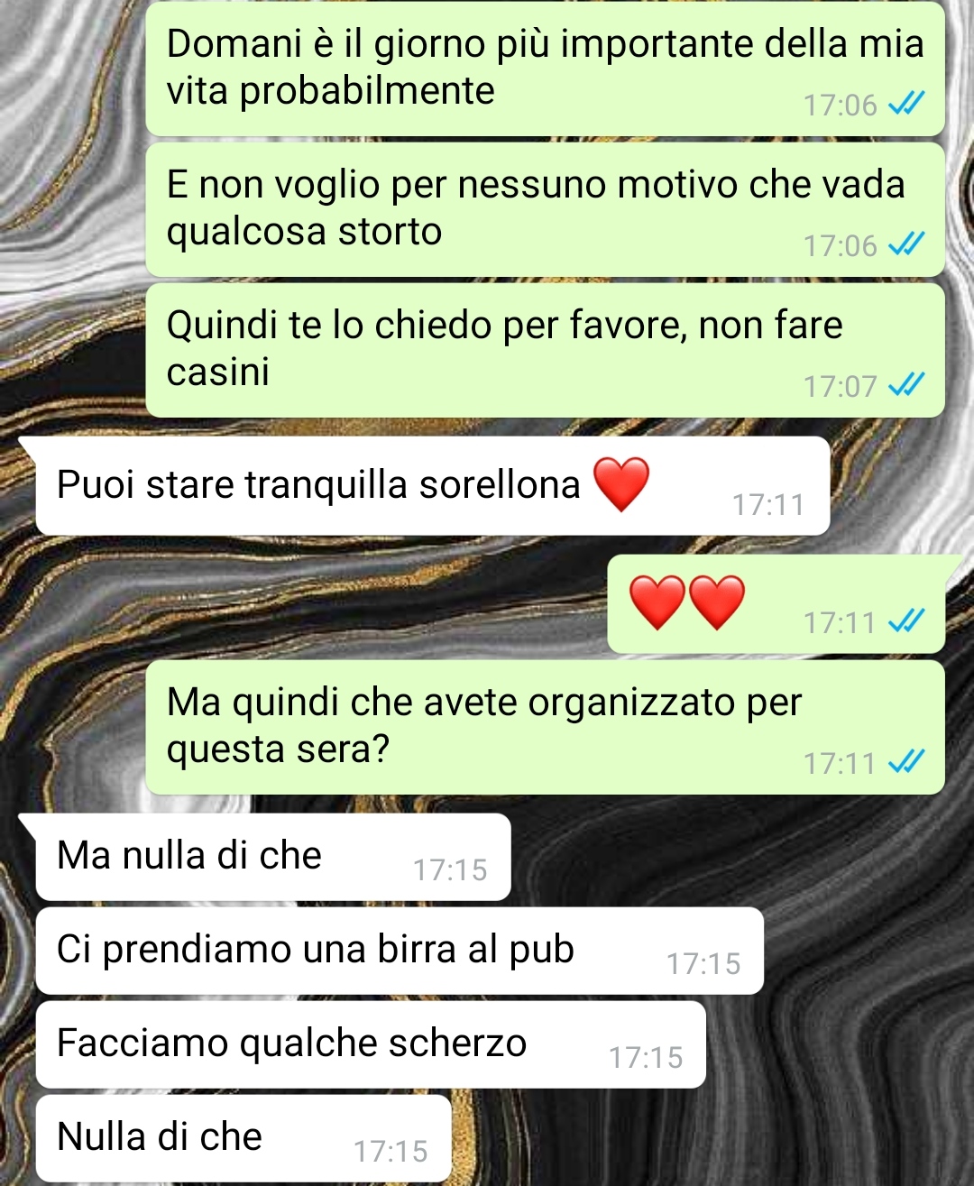Select message 'Ci prendiamo una birra al pub'
The image size is (974, 1186).
click(400, 951)
